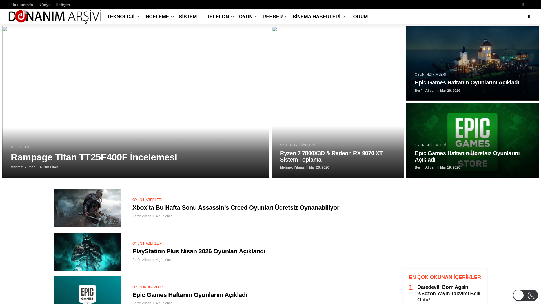This screenshot has height=304, width=541.
Task: Open Epic Games Haftanın Oyunlarını Açıkladı list title
Action: click(x=190, y=295)
